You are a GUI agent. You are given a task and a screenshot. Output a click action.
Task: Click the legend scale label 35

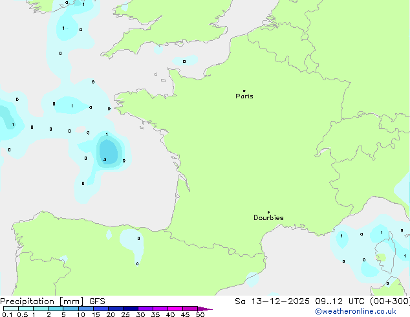pos(155,314)
